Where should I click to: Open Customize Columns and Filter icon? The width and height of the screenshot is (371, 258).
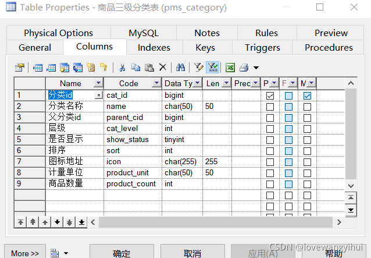pyautogui.click(x=198, y=68)
